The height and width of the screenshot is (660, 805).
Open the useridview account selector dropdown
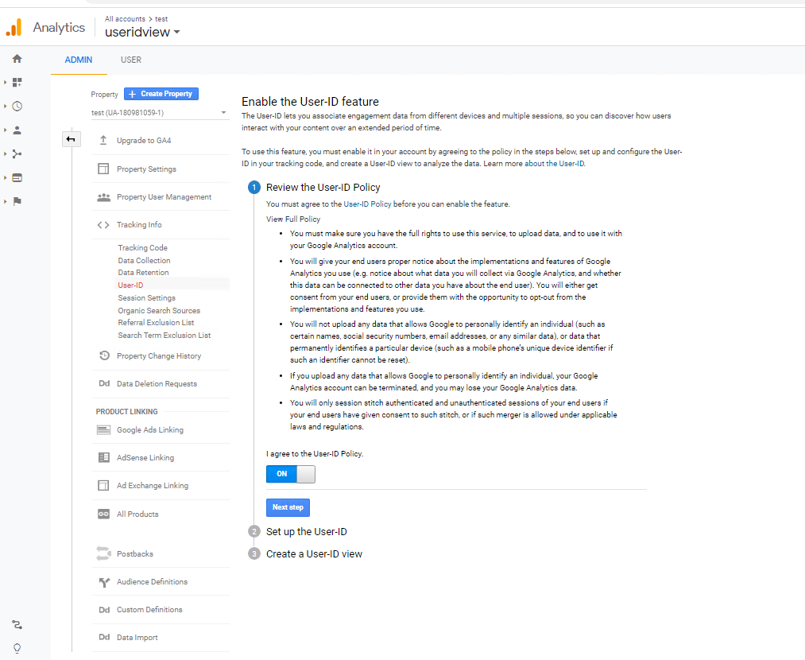pos(142,33)
